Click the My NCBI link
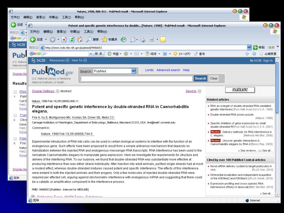This screenshot has width=284, height=213. [x=256, y=61]
